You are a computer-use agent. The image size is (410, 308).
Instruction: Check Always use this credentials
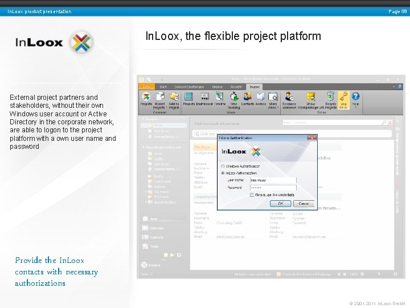(252, 195)
